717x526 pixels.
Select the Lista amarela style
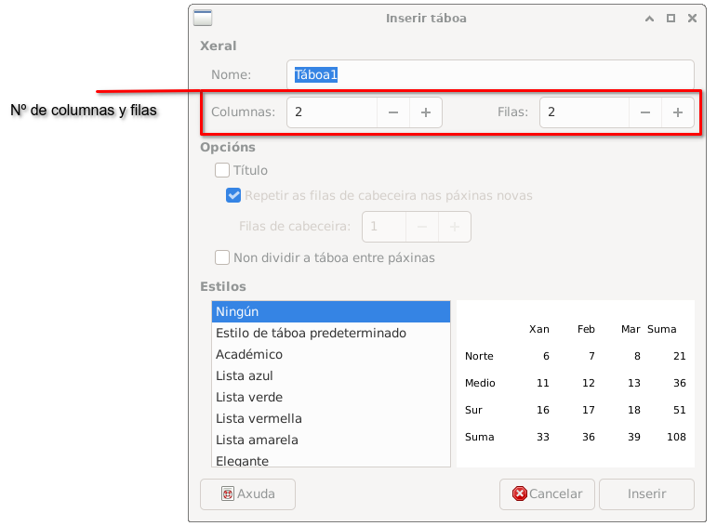click(330, 440)
